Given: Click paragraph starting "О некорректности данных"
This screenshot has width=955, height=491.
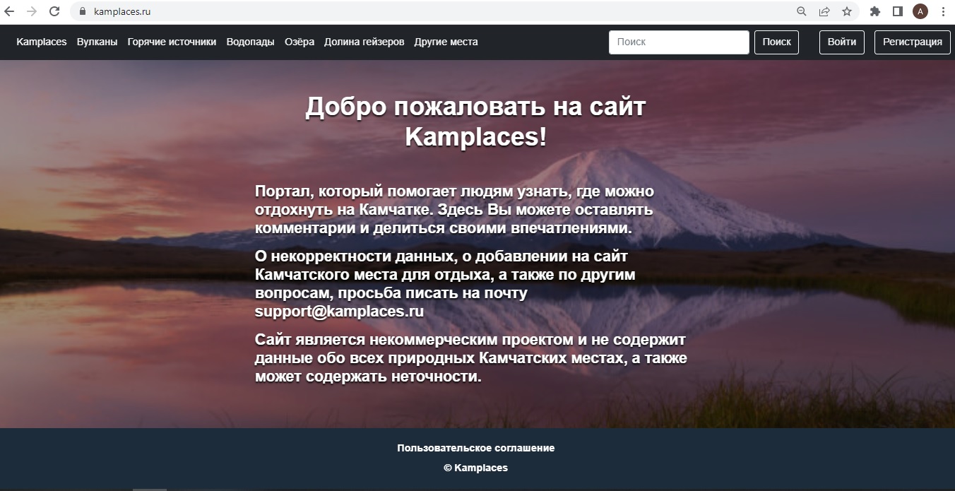Looking at the screenshot, I should 445,284.
